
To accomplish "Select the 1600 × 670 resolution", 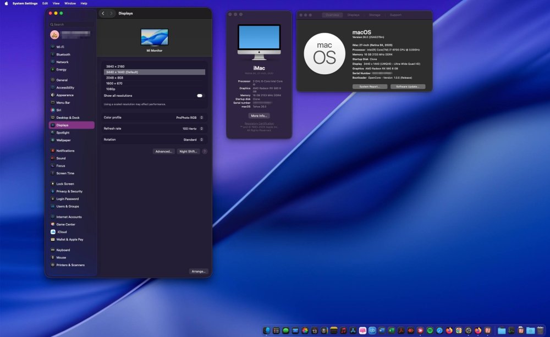I will pyautogui.click(x=155, y=84).
